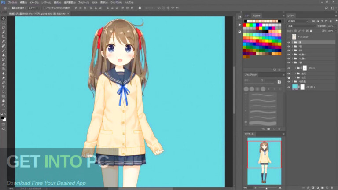Open the auto-select layer/group dropdown
The height and width of the screenshot is (190, 338).
(x=33, y=8)
